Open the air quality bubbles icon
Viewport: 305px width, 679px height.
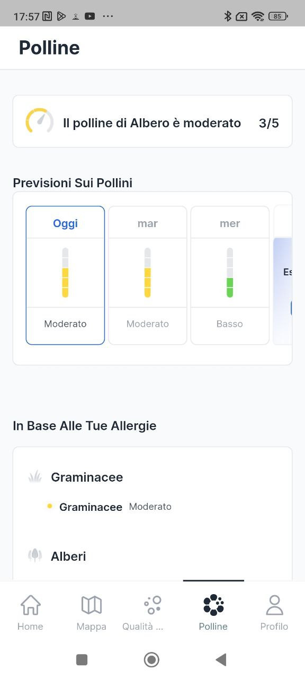click(152, 605)
